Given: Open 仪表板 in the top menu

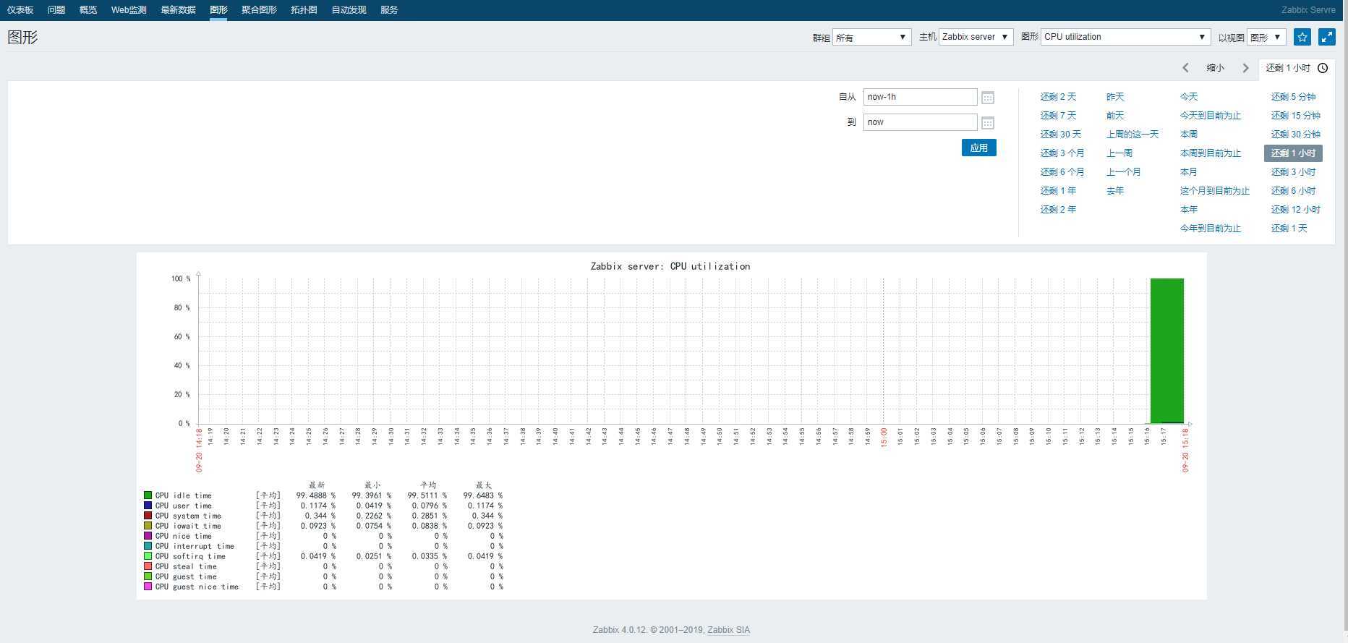Looking at the screenshot, I should point(20,10).
